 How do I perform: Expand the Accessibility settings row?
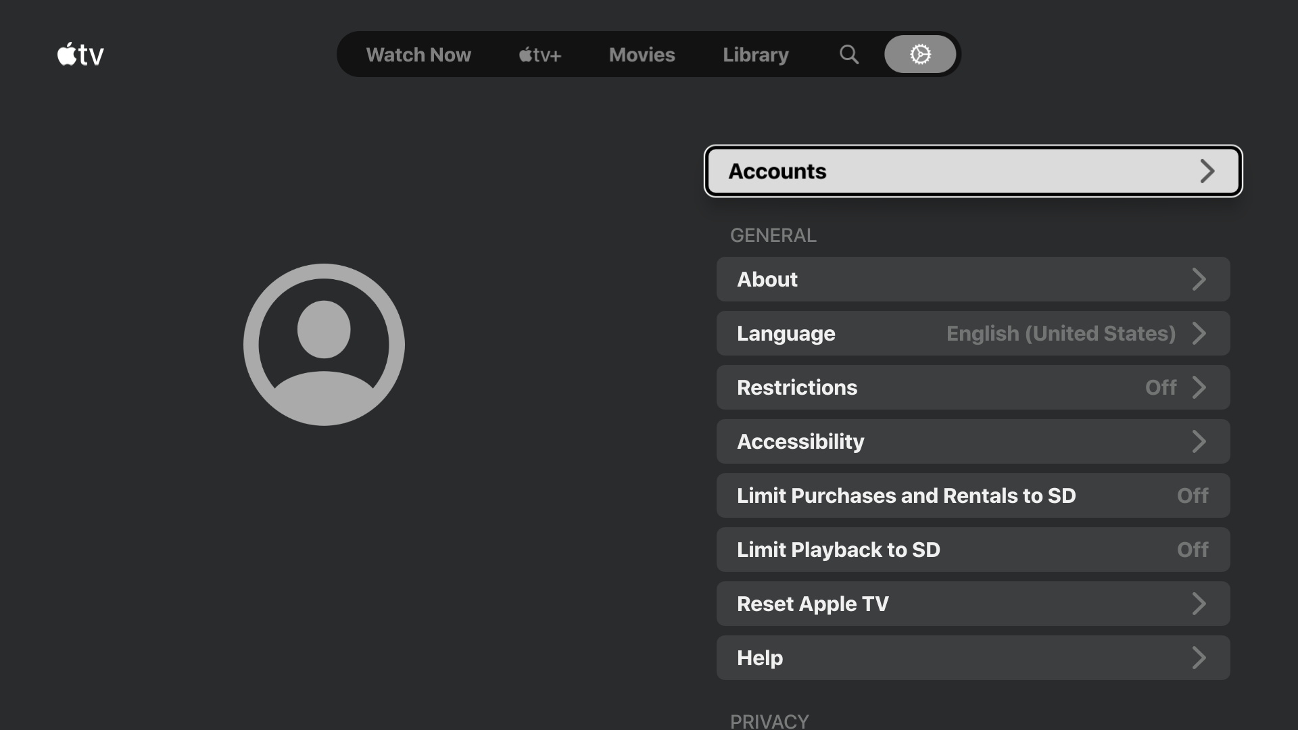click(973, 441)
